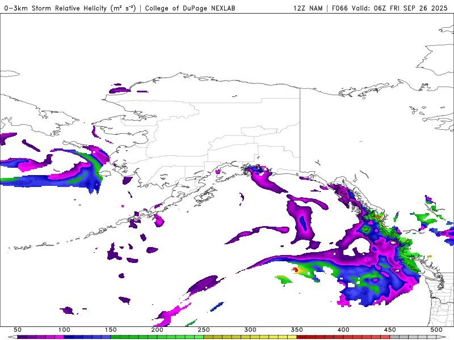Pick the blue band of the color legend
454x340 pixels.
pos(87,337)
